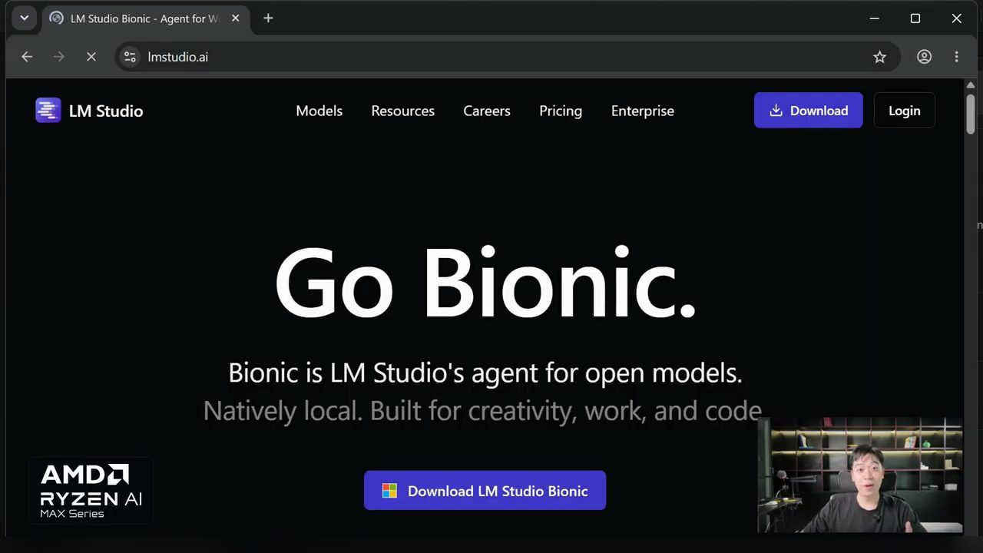View site information icon in address bar
This screenshot has height=553, width=983.
point(130,57)
